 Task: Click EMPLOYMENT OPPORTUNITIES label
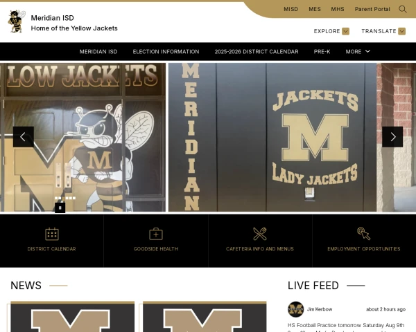tap(364, 249)
